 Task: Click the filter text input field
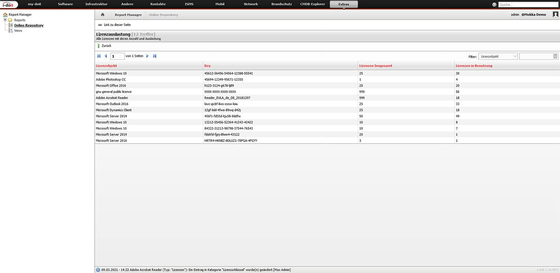point(539,56)
